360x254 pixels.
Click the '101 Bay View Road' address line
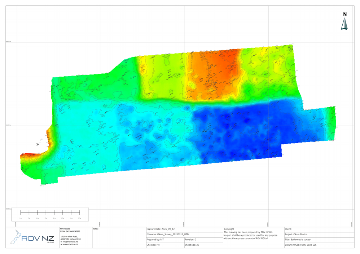(69, 237)
